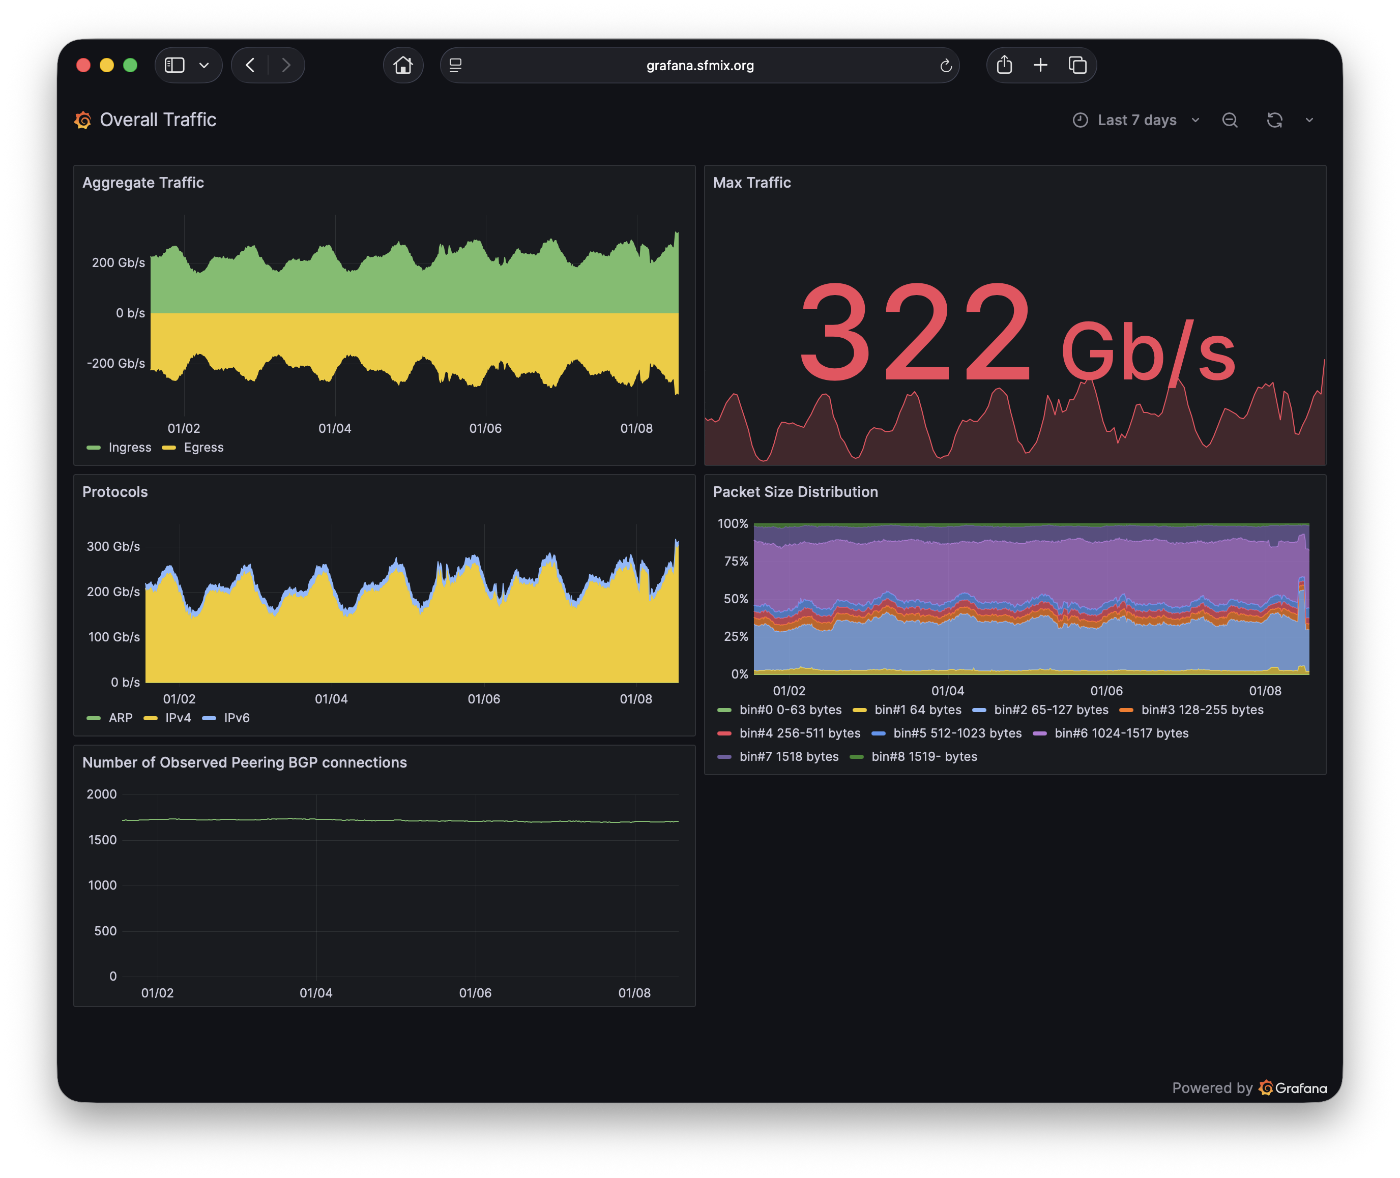This screenshot has height=1178, width=1400.
Task: Toggle the Ingress series in the legend
Action: [x=130, y=448]
